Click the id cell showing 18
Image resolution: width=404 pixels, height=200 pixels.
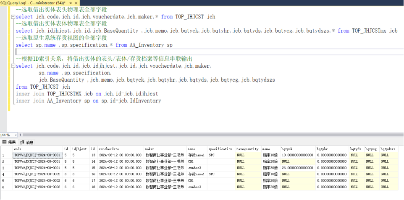[94, 187]
